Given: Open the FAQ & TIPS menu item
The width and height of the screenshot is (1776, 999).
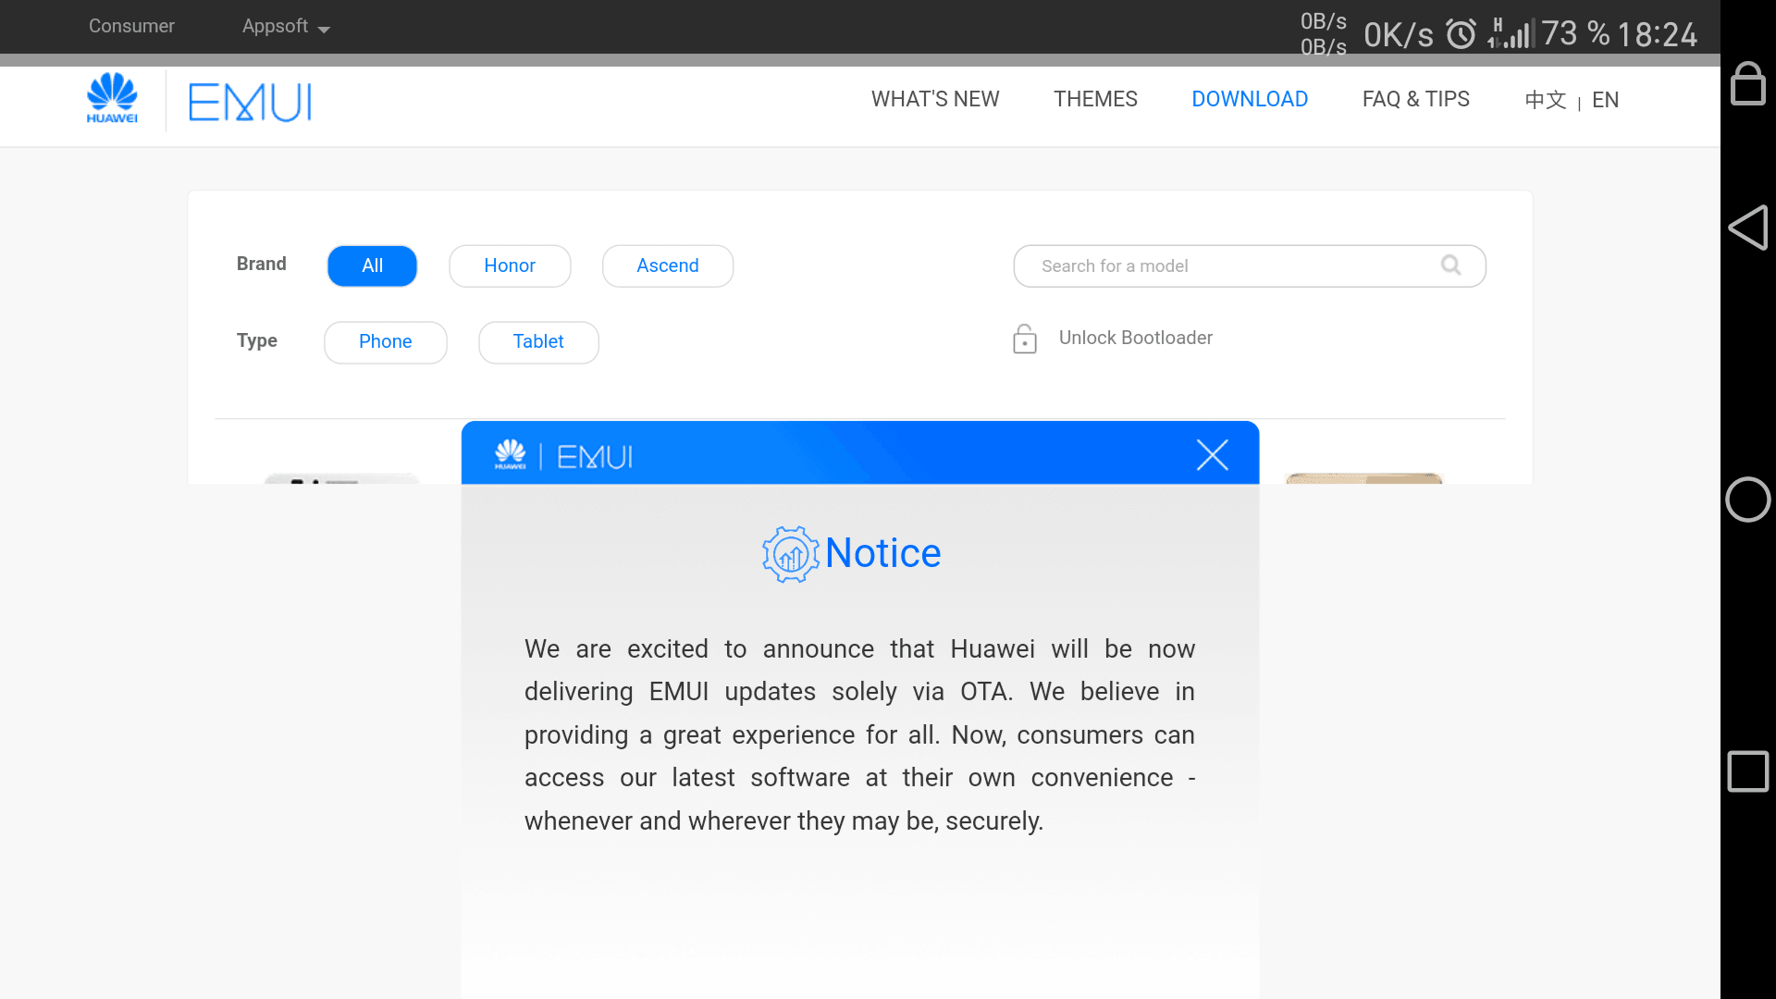Looking at the screenshot, I should 1415,99.
